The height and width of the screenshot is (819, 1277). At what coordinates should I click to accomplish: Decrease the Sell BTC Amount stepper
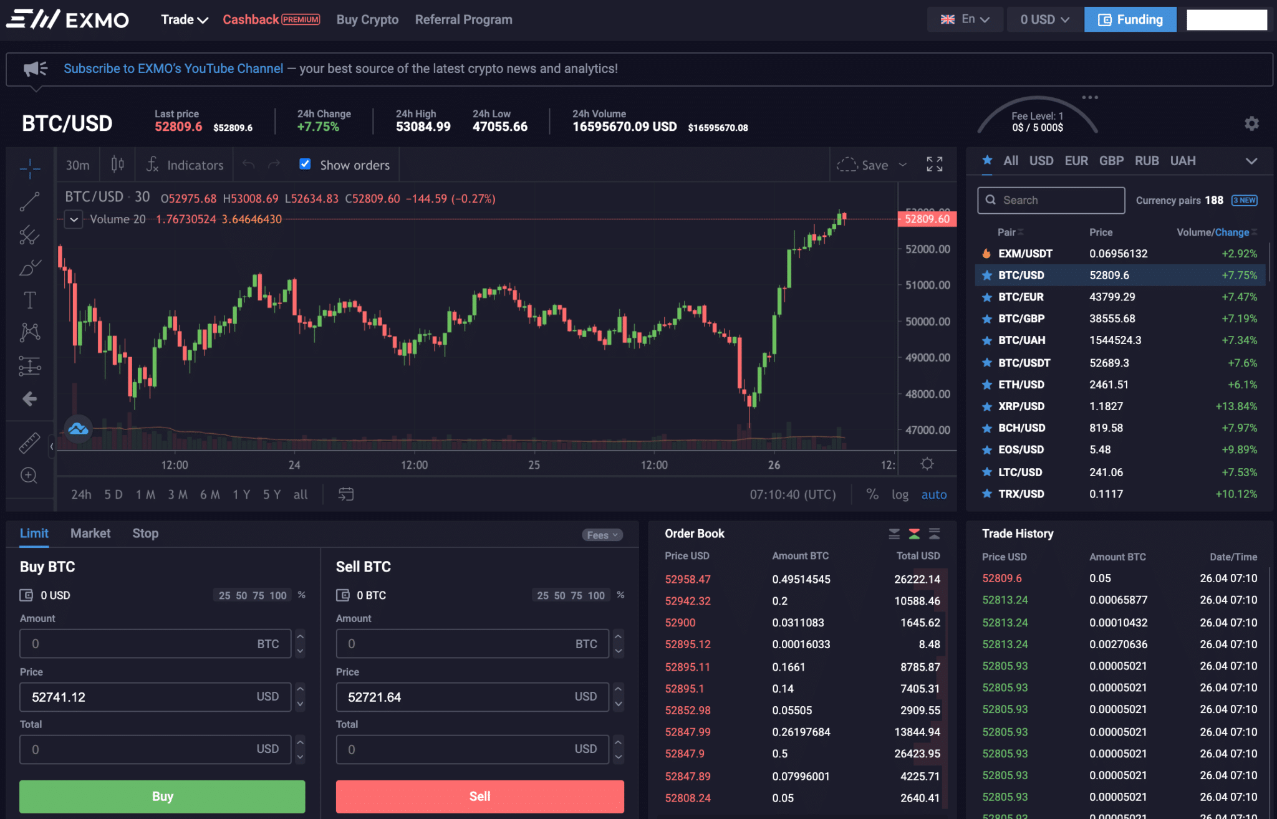[618, 651]
